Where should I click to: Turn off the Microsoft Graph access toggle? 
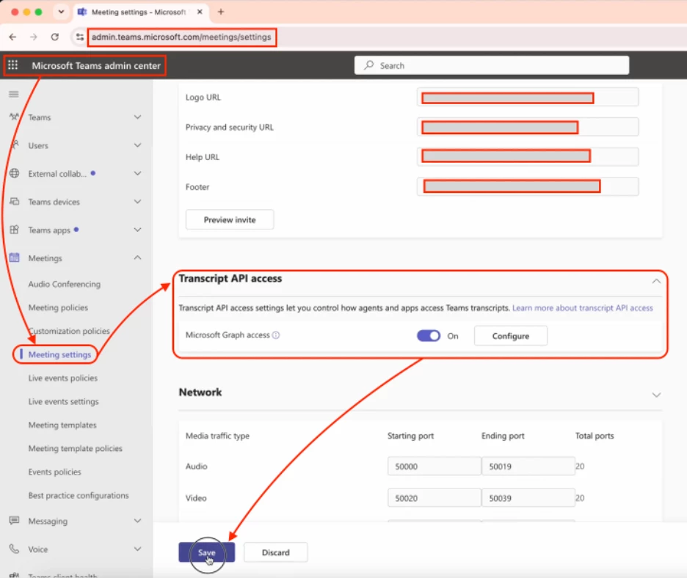point(429,336)
